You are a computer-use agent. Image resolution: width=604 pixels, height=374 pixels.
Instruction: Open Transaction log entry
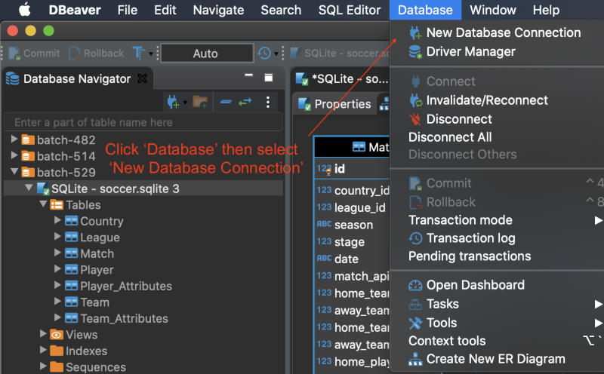pyautogui.click(x=497, y=238)
